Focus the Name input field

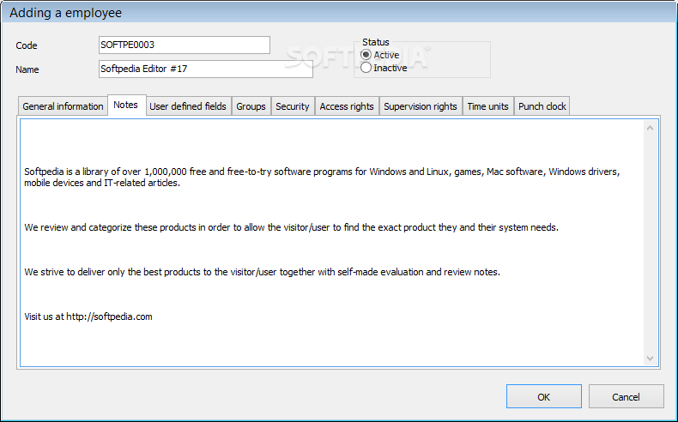(x=206, y=69)
